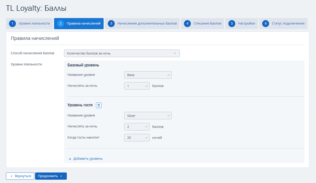
Task: Edit the base level points per night field
Action: click(137, 86)
